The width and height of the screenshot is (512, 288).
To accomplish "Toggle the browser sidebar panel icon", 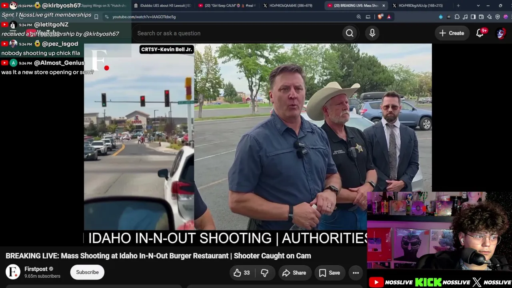I will coord(473,17).
